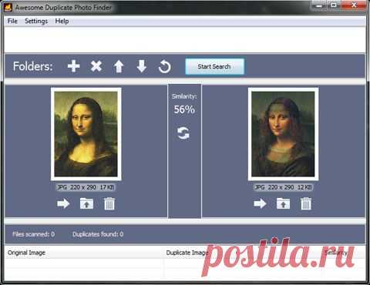
Task: Move right image with its arrow icon
Action: click(x=260, y=204)
